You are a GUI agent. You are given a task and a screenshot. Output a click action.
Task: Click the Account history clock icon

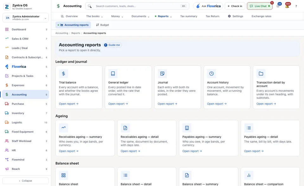[x=212, y=74]
